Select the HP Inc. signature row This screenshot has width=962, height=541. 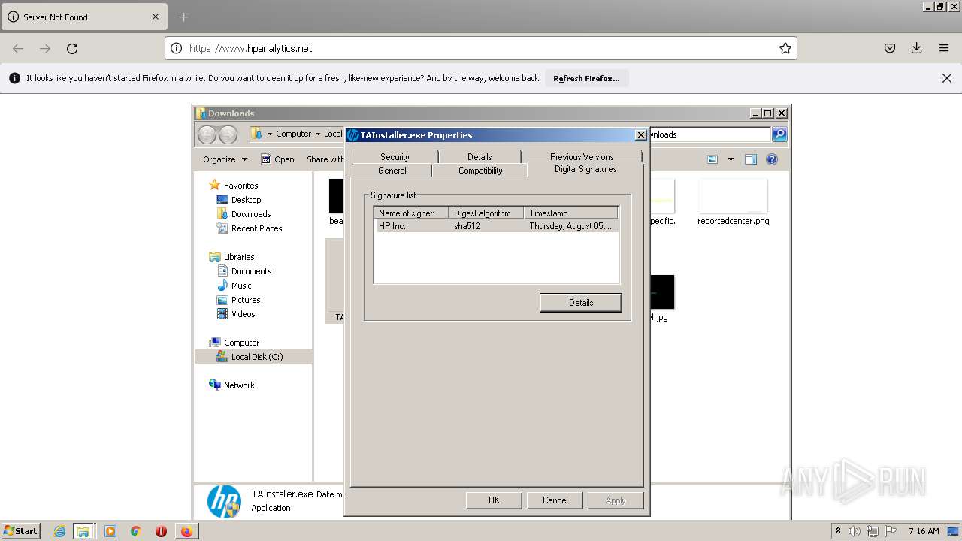tap(496, 226)
